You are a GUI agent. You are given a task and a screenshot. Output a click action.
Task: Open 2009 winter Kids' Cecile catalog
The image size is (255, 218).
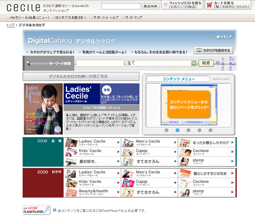[x=92, y=152]
